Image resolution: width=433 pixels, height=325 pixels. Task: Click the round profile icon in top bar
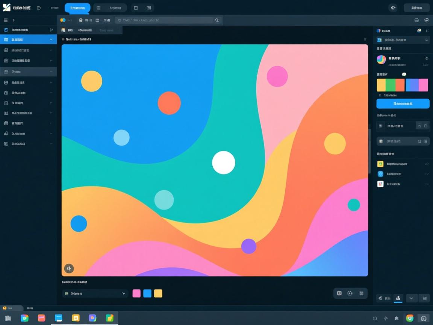pyautogui.click(x=393, y=8)
